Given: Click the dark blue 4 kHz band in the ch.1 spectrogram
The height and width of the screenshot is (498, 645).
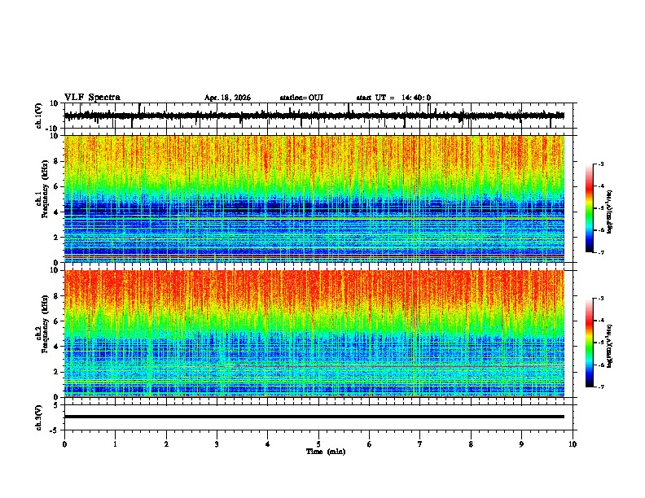Looking at the screenshot, I should 314,210.
